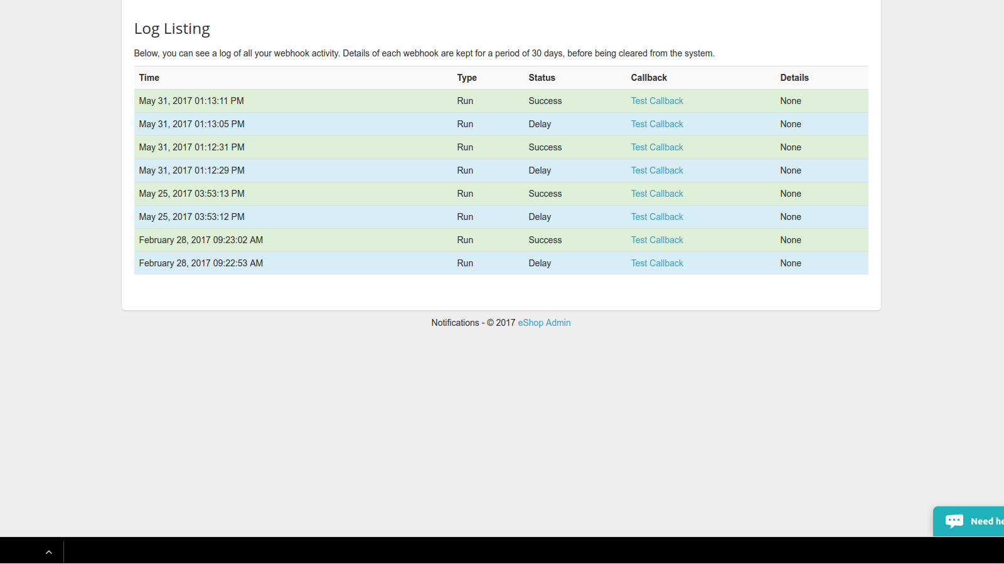The height and width of the screenshot is (564, 1004).
Task: Test Callback for the May 25 03:53:13 PM entry
Action: 656,193
